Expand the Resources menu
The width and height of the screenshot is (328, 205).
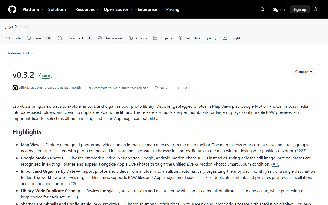(x=87, y=9)
